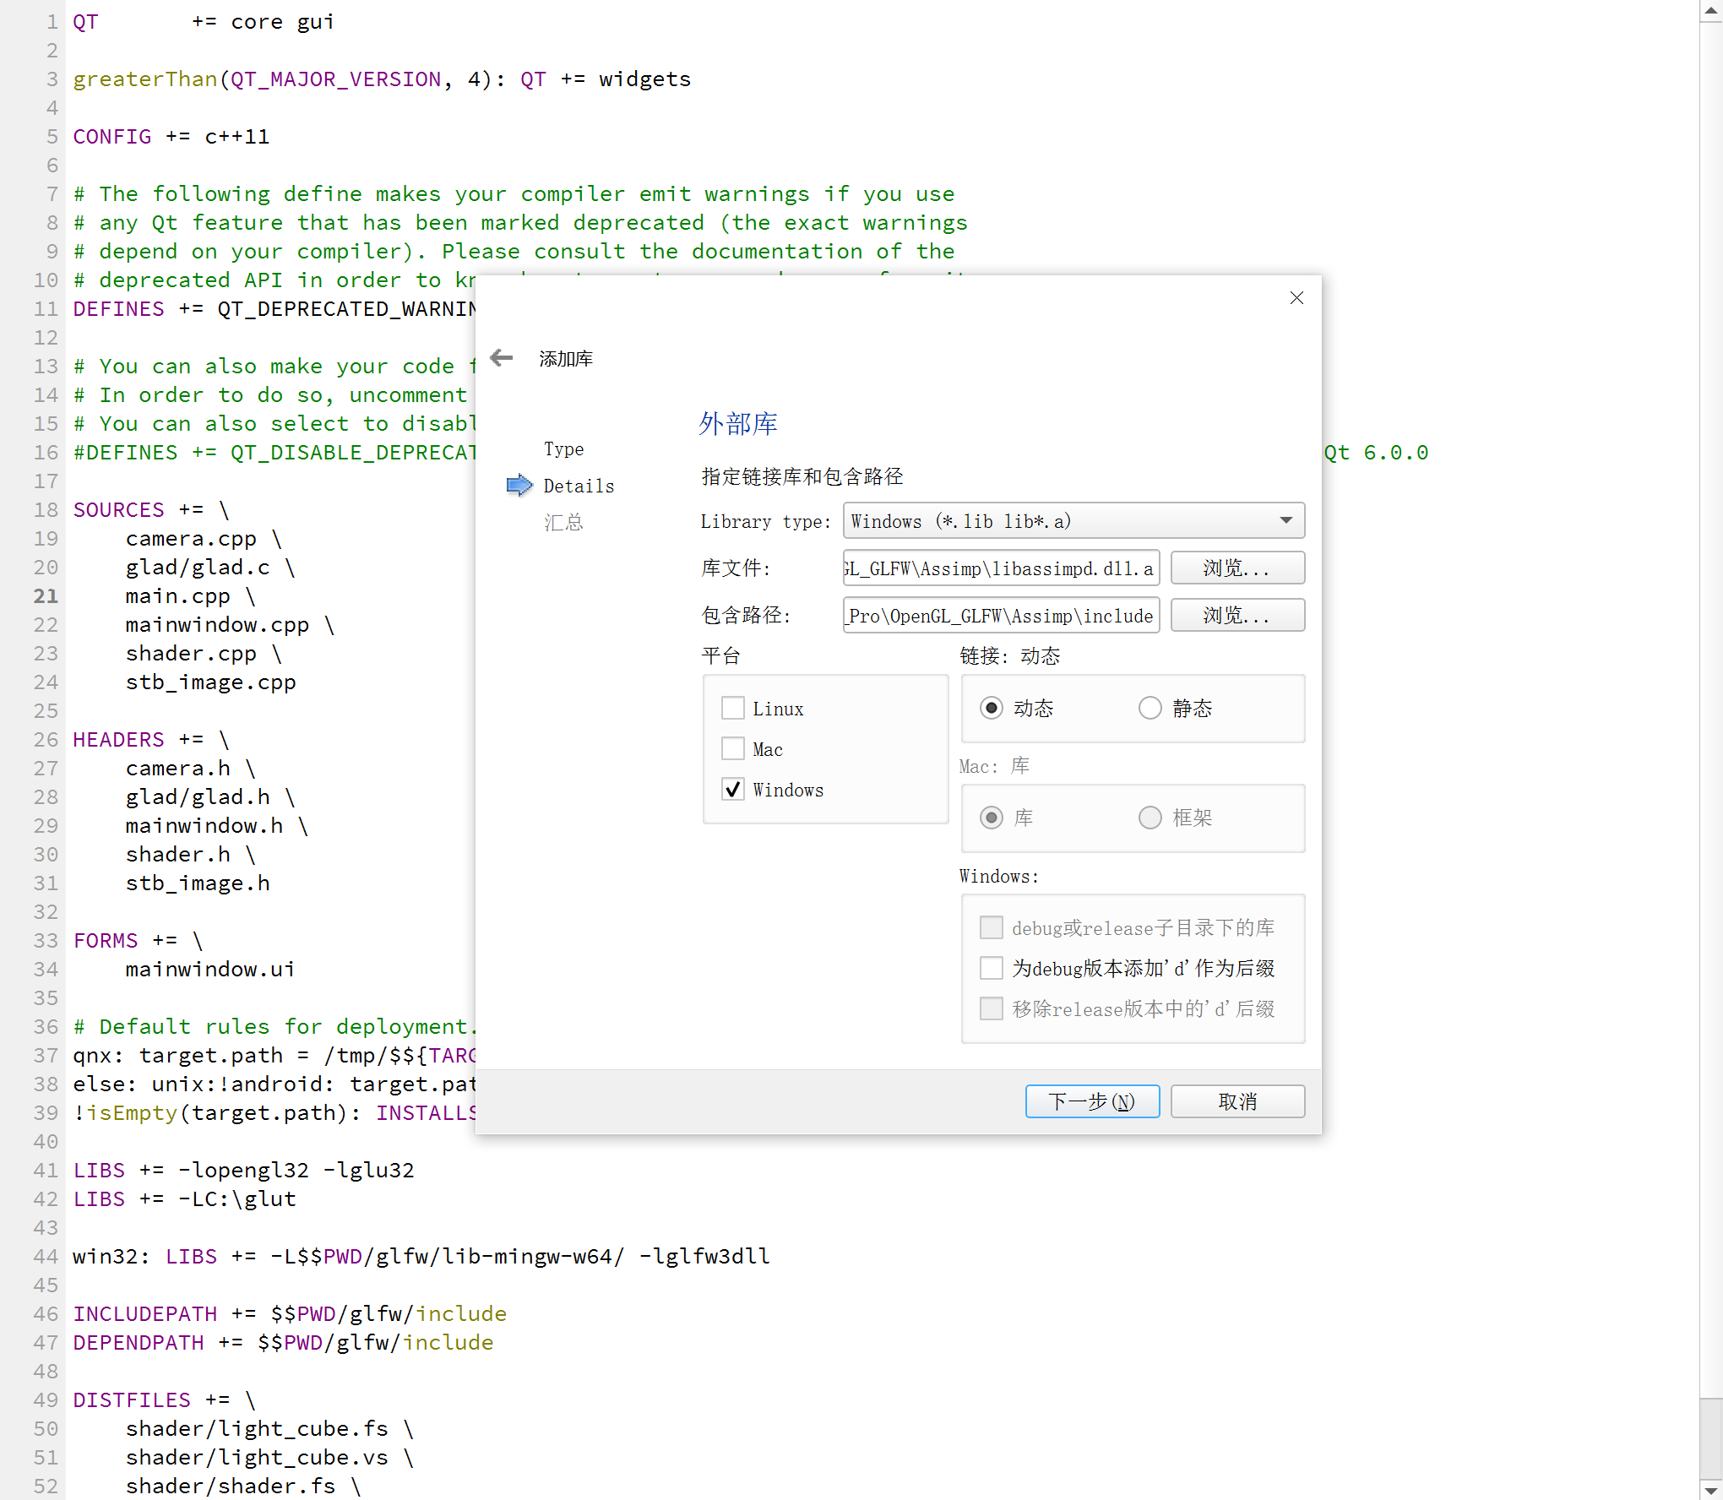Click the 取消 cancel button

coord(1237,1101)
